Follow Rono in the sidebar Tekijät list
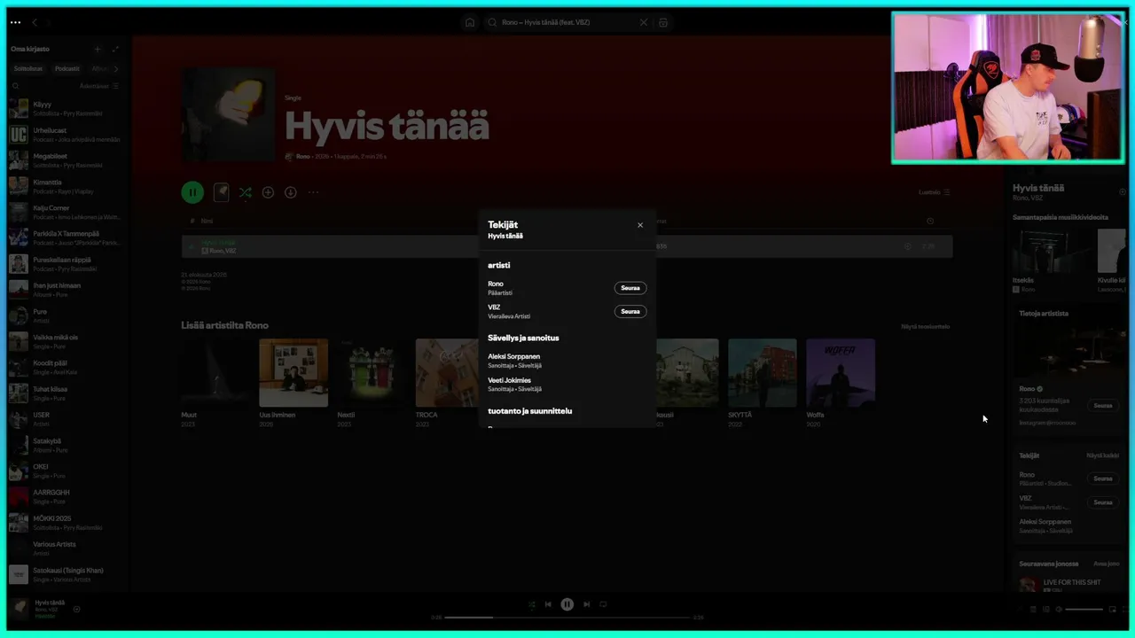1135x638 pixels. pos(1102,478)
